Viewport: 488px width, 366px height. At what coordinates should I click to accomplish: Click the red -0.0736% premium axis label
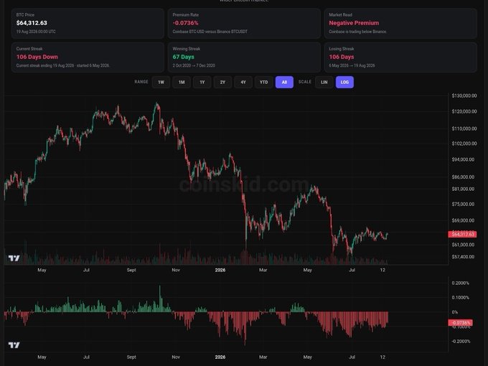click(x=460, y=323)
